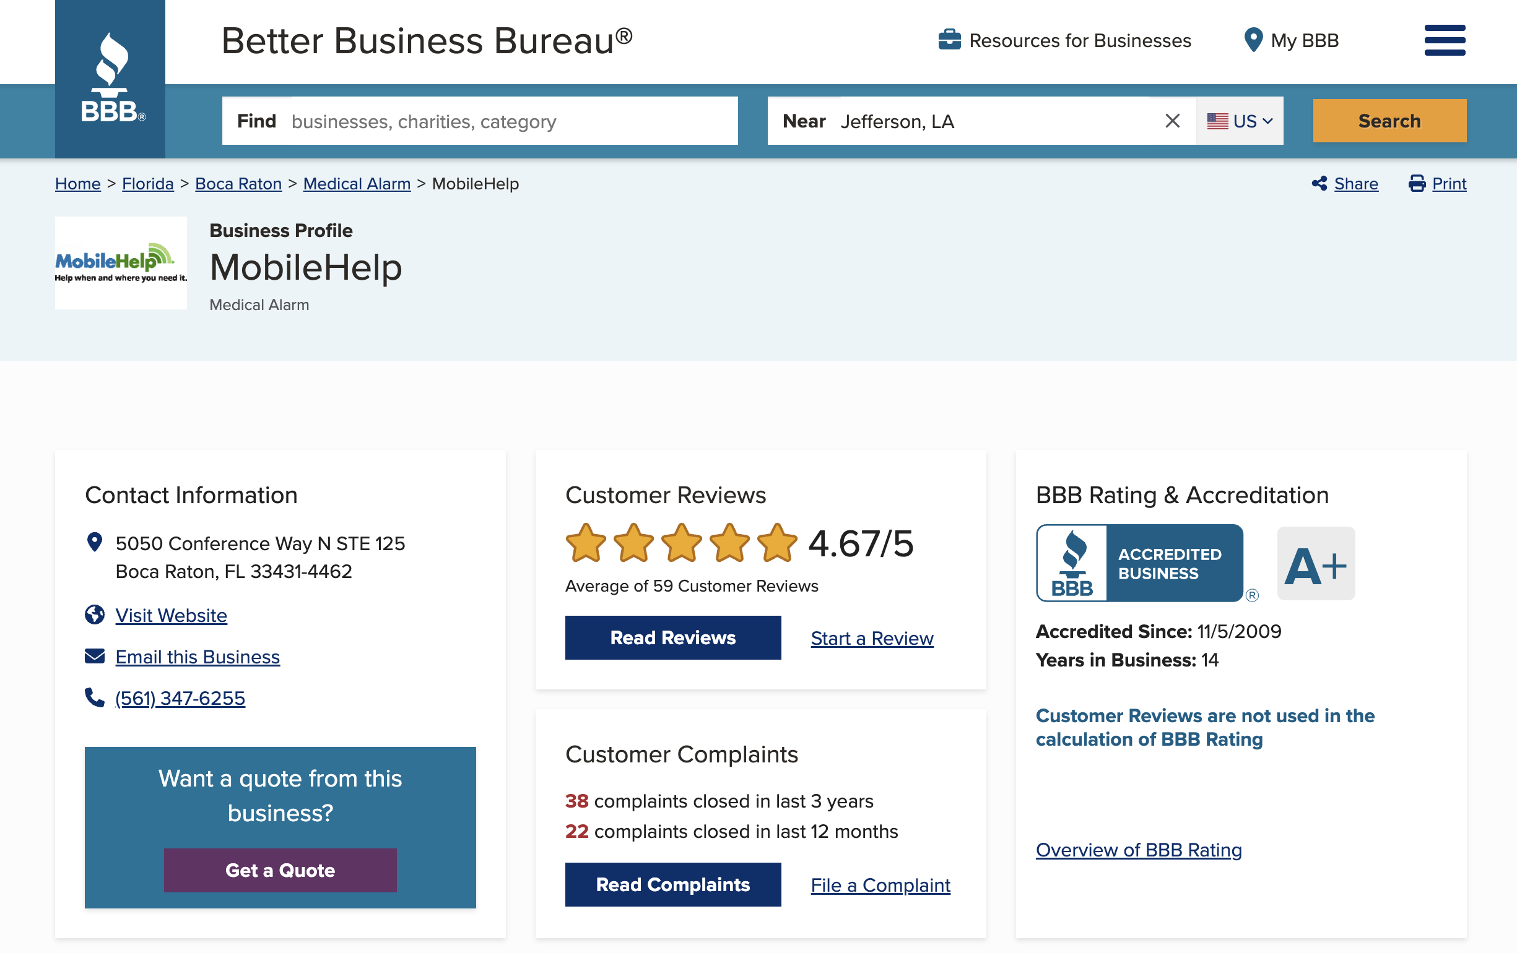Click the Get a Quote button

point(280,871)
